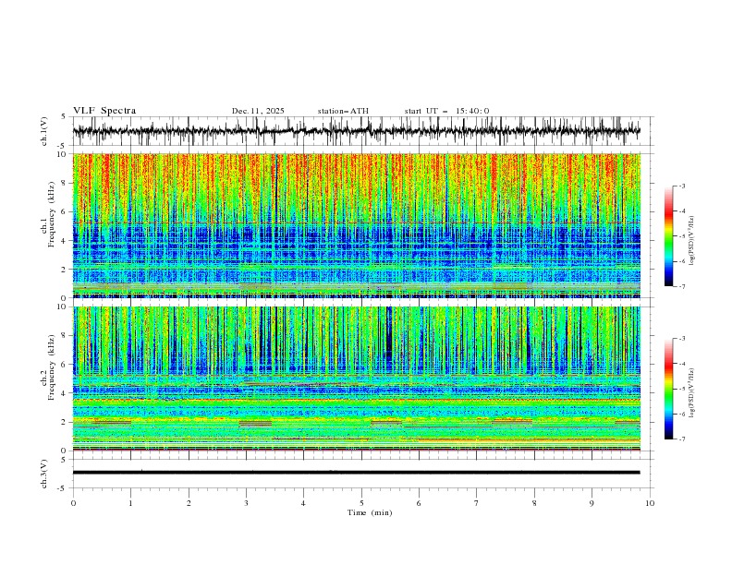This screenshot has width=732, height=565.
Task: Click the "Time (min)" axis label
Action: tap(370, 512)
